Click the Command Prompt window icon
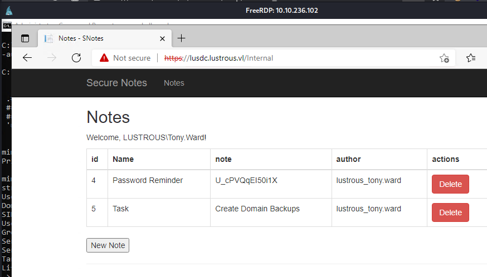Image resolution: width=487 pixels, height=277 pixels. coord(6,26)
